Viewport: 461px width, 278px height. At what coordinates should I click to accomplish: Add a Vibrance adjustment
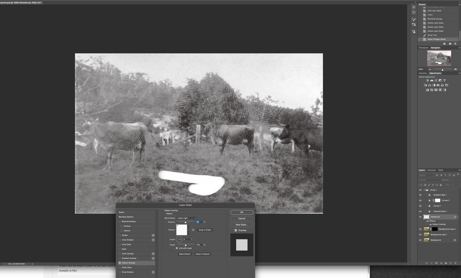444,80
